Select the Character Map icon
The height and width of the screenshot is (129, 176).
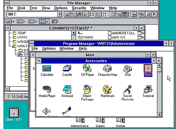(x=108, y=68)
